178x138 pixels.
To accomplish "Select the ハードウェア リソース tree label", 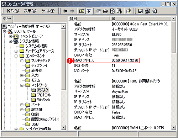I will click(x=40, y=51).
